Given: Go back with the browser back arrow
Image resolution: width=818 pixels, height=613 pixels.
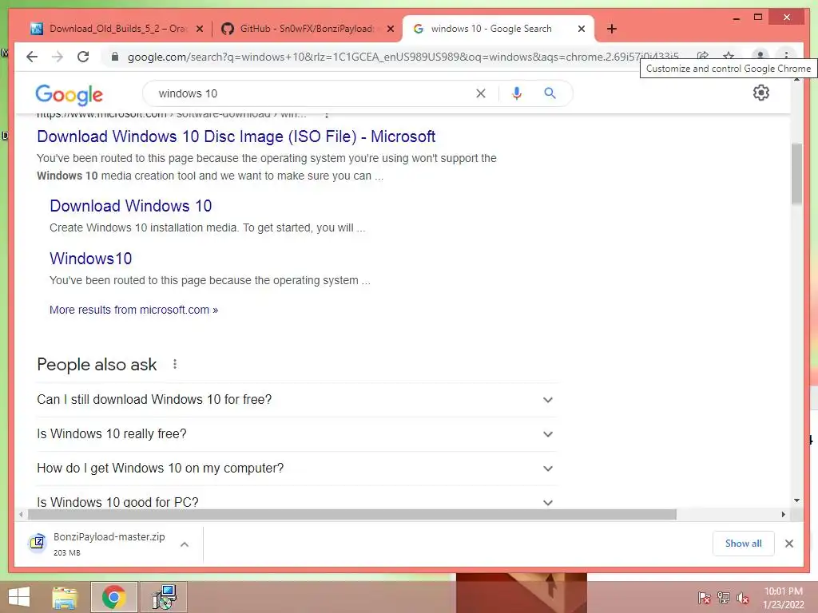Looking at the screenshot, I should pos(32,57).
